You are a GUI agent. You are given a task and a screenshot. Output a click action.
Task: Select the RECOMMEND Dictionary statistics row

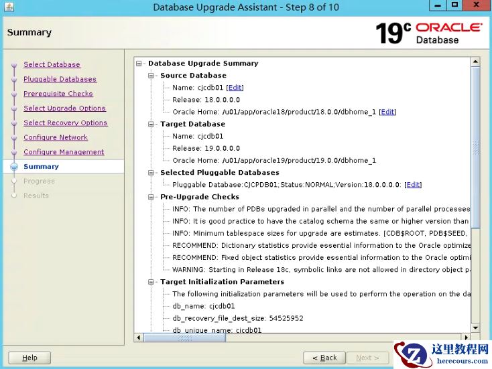pos(321,246)
